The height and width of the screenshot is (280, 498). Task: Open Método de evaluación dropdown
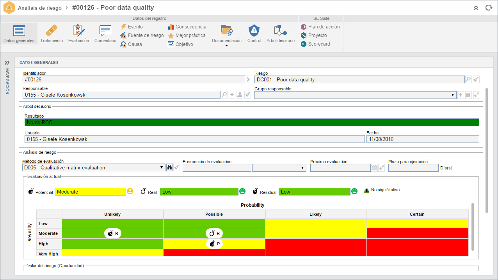(162, 168)
